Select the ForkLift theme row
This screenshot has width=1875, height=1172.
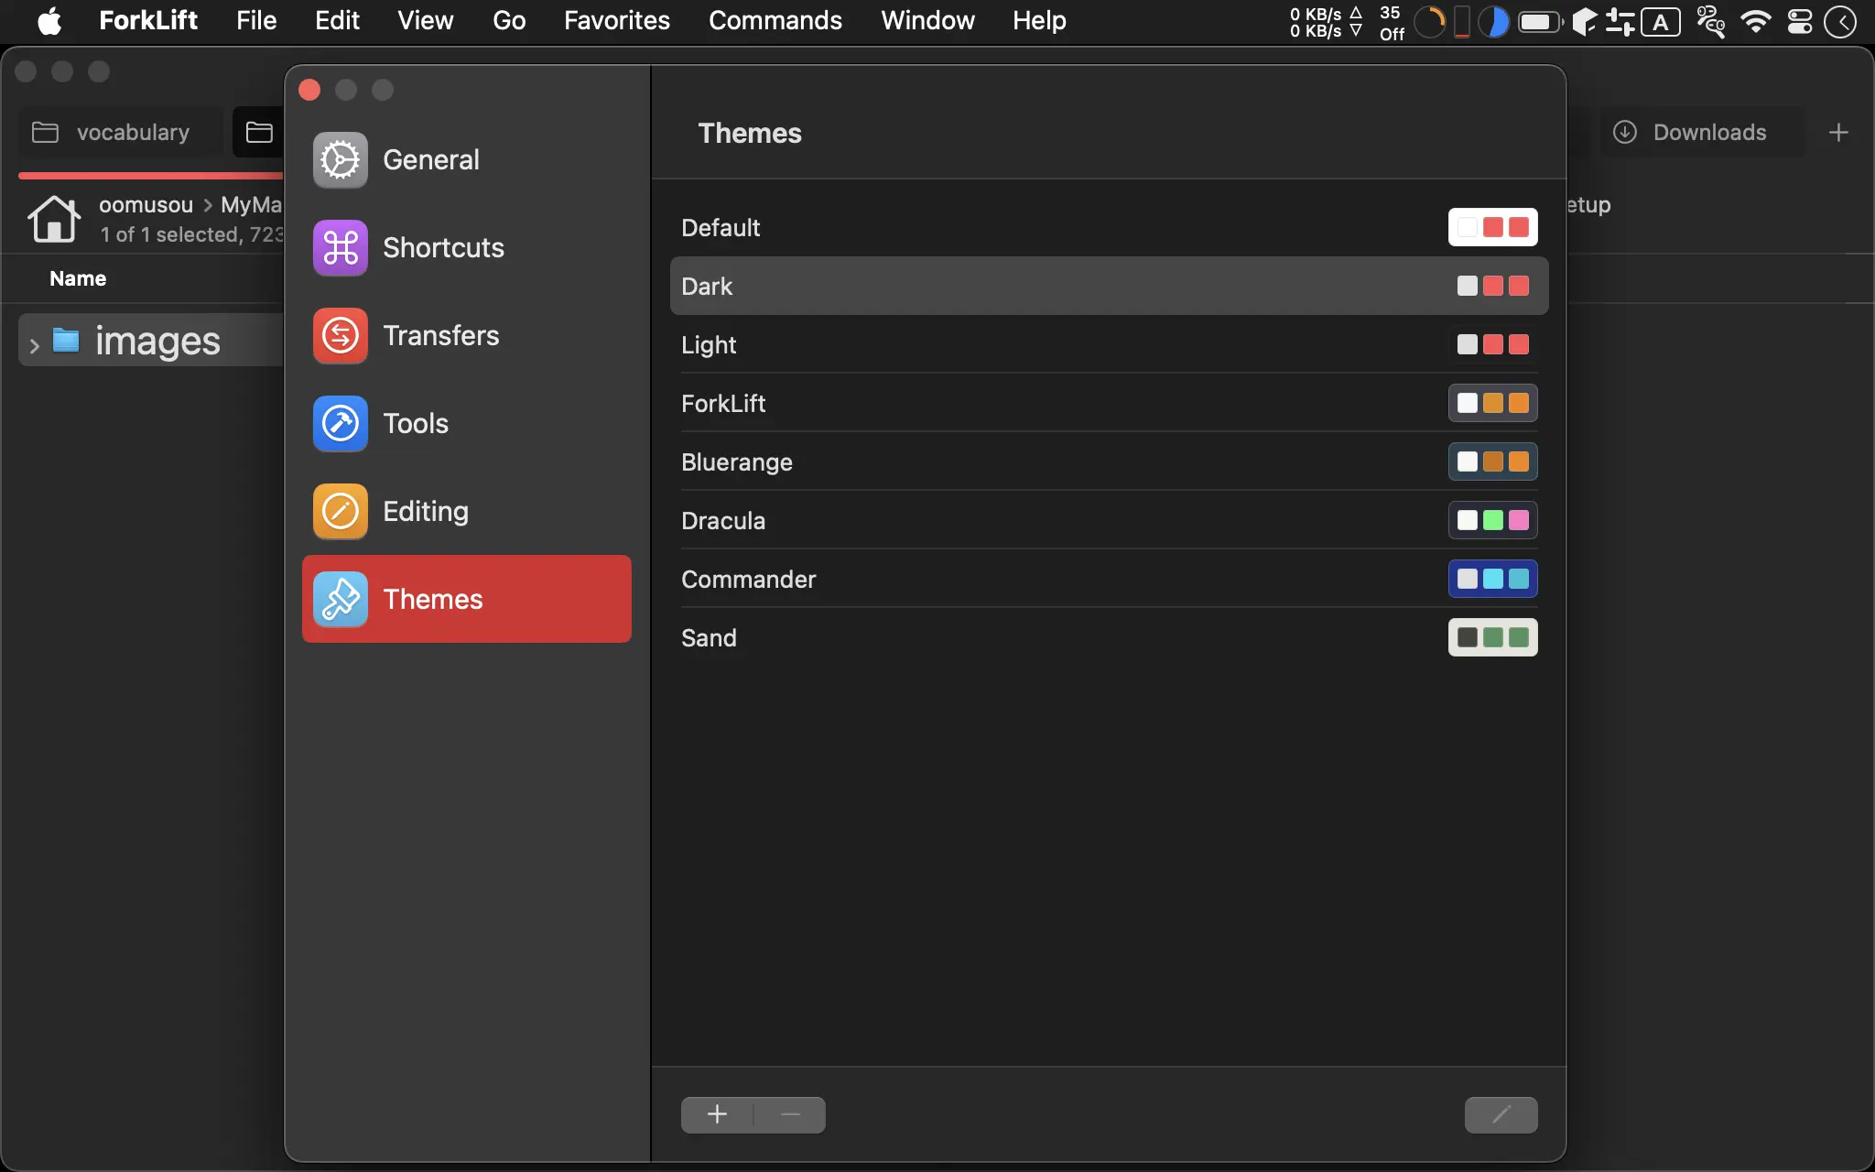pos(1109,403)
